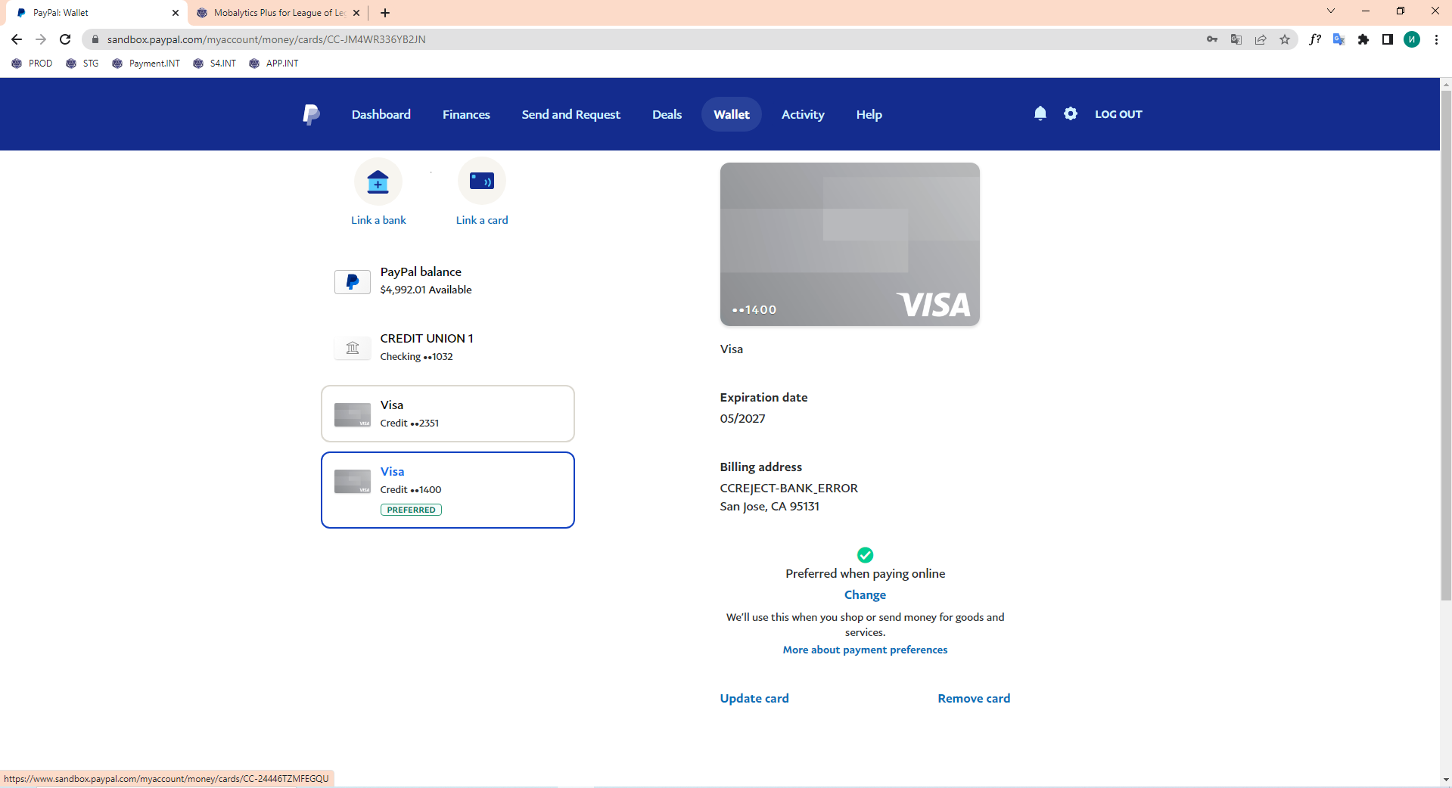1452x788 pixels.
Task: Close the PayPal: Wallet tab
Action: [176, 13]
